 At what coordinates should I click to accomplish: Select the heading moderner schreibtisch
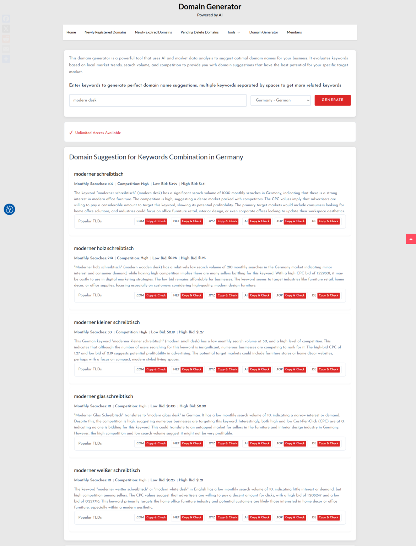99,174
